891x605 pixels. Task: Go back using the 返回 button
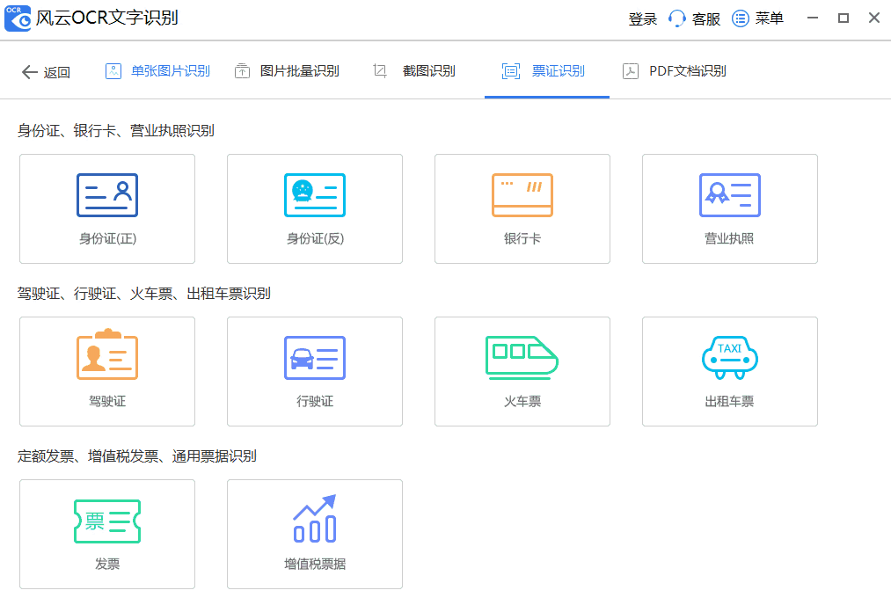point(44,72)
